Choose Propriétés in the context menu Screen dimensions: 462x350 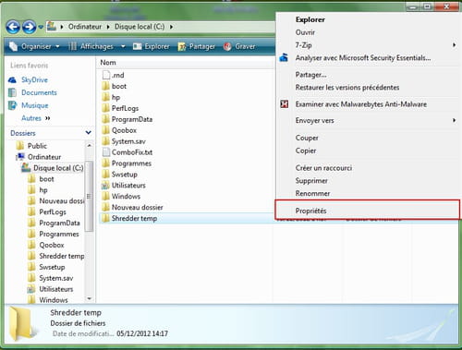point(310,211)
